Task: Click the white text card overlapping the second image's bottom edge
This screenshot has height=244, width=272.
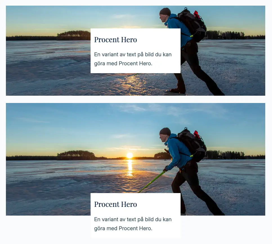Action: coord(136,216)
